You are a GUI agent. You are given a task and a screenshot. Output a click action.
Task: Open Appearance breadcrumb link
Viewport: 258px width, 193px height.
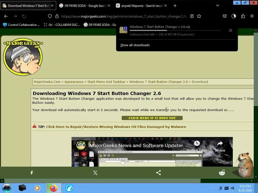coord(74,82)
